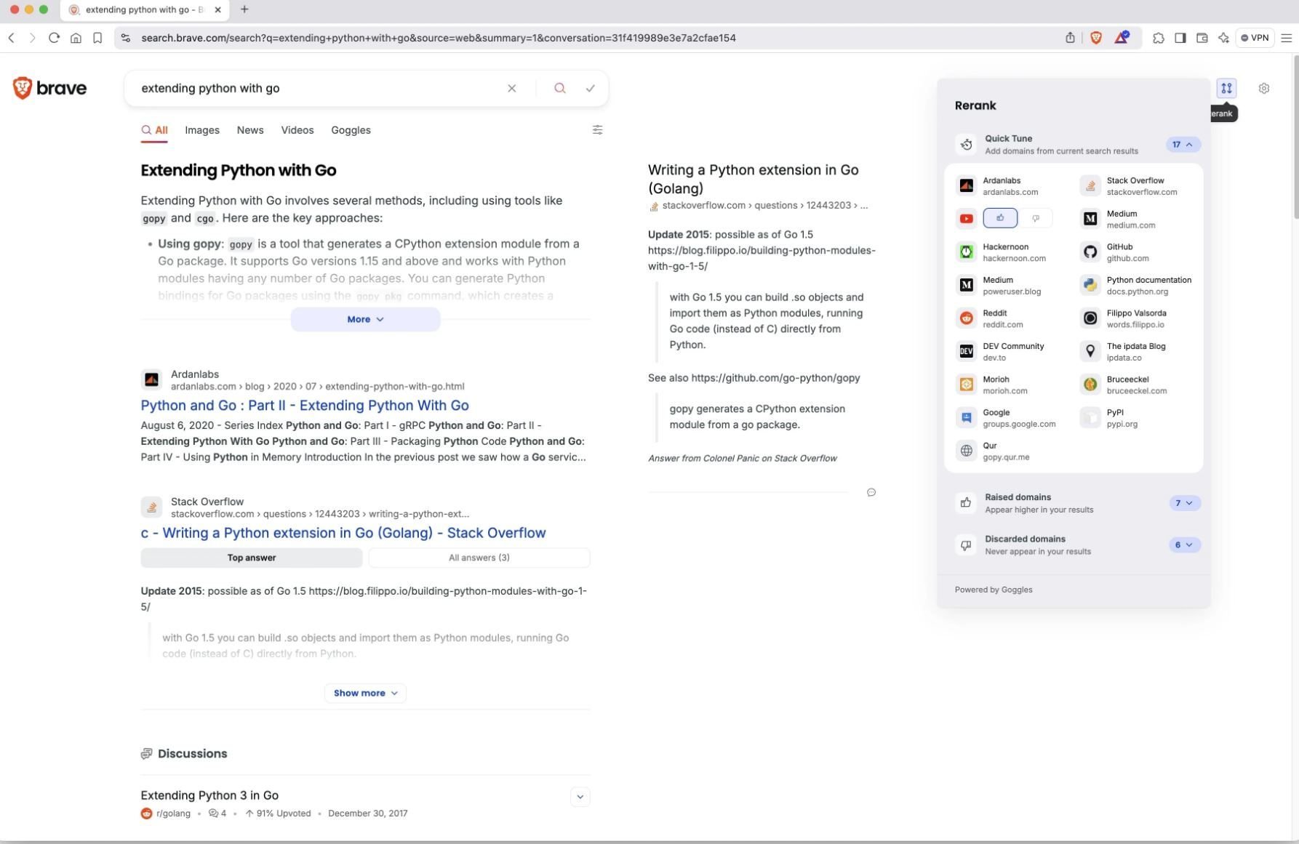The height and width of the screenshot is (844, 1299).
Task: Switch to the Images tab
Action: [201, 130]
